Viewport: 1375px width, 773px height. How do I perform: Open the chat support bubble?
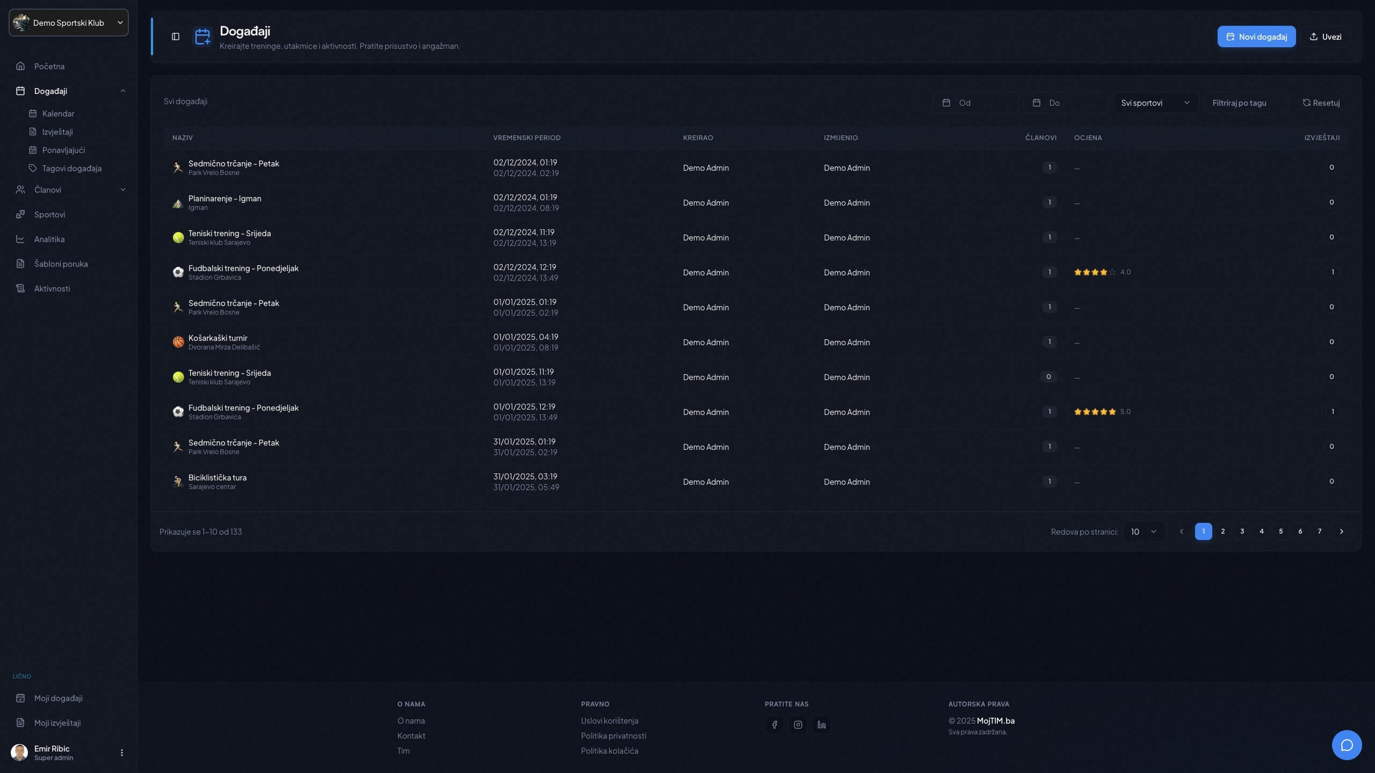coord(1347,745)
